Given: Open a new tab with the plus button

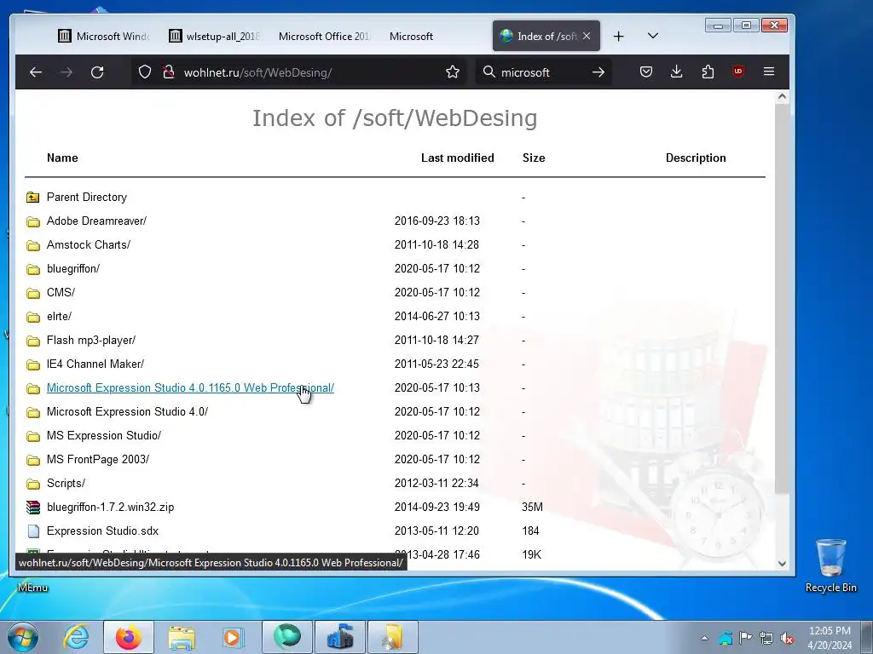Looking at the screenshot, I should coord(619,36).
